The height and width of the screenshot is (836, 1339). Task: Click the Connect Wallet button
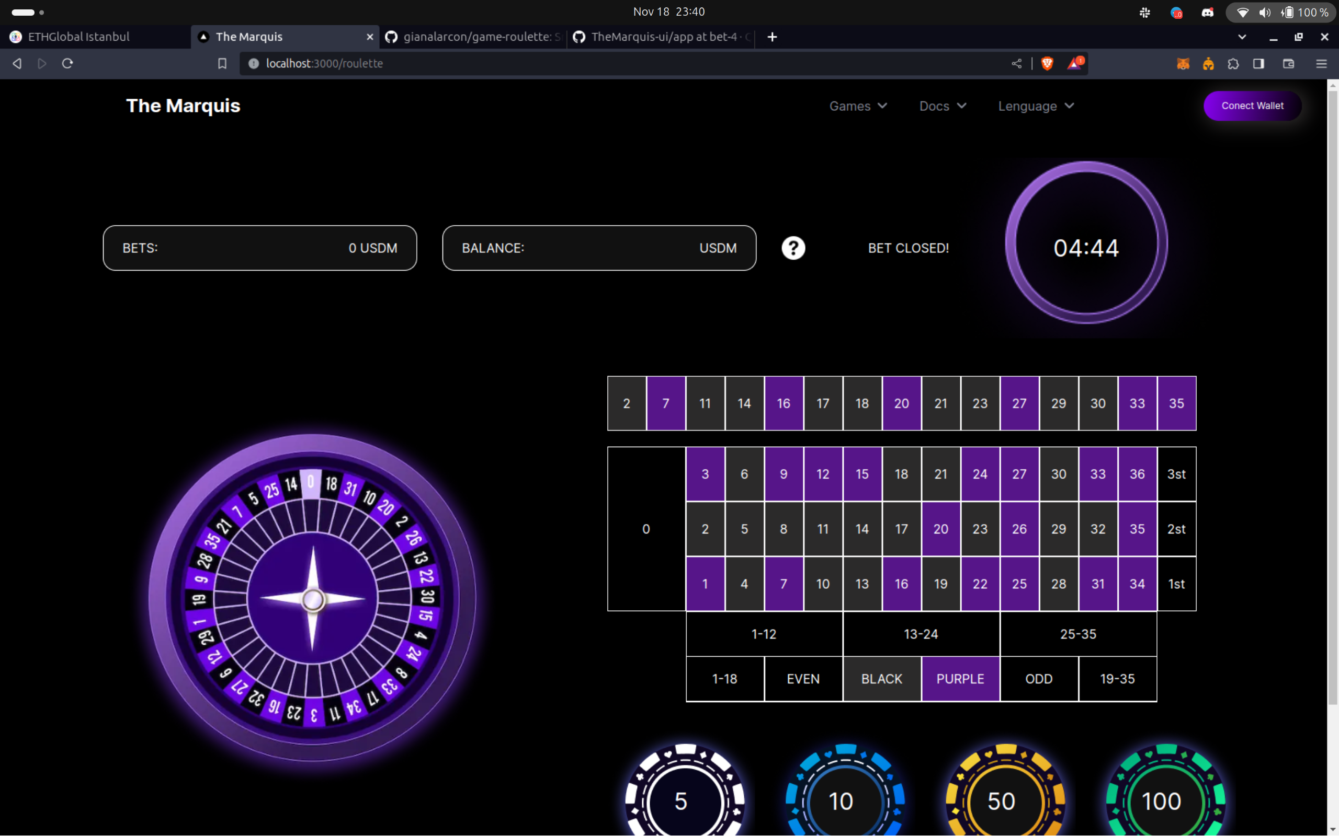click(1251, 105)
